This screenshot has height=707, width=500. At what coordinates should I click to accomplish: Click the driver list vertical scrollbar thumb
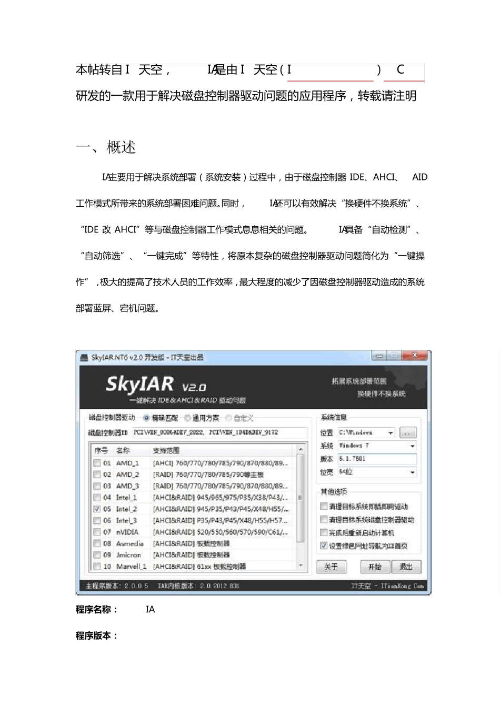point(301,498)
